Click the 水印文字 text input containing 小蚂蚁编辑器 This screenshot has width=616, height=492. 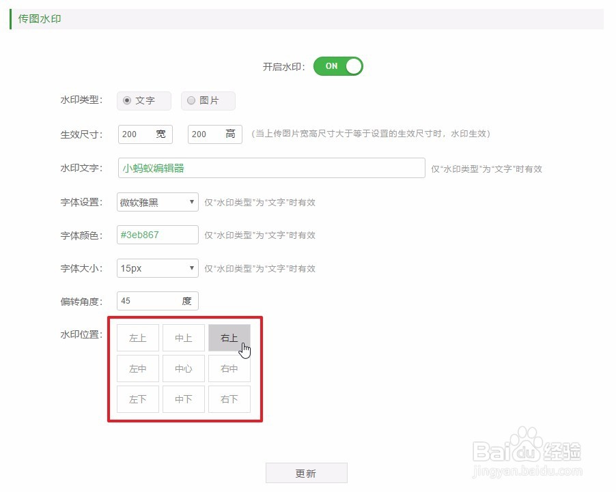(x=270, y=169)
